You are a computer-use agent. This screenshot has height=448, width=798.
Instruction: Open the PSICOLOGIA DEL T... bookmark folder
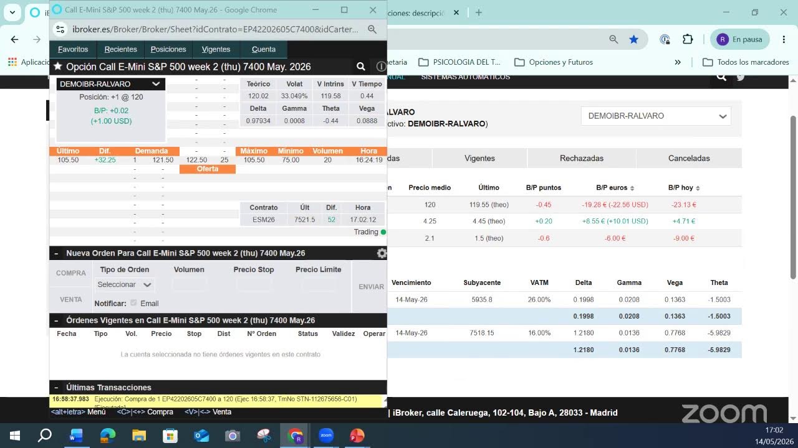pyautogui.click(x=459, y=62)
